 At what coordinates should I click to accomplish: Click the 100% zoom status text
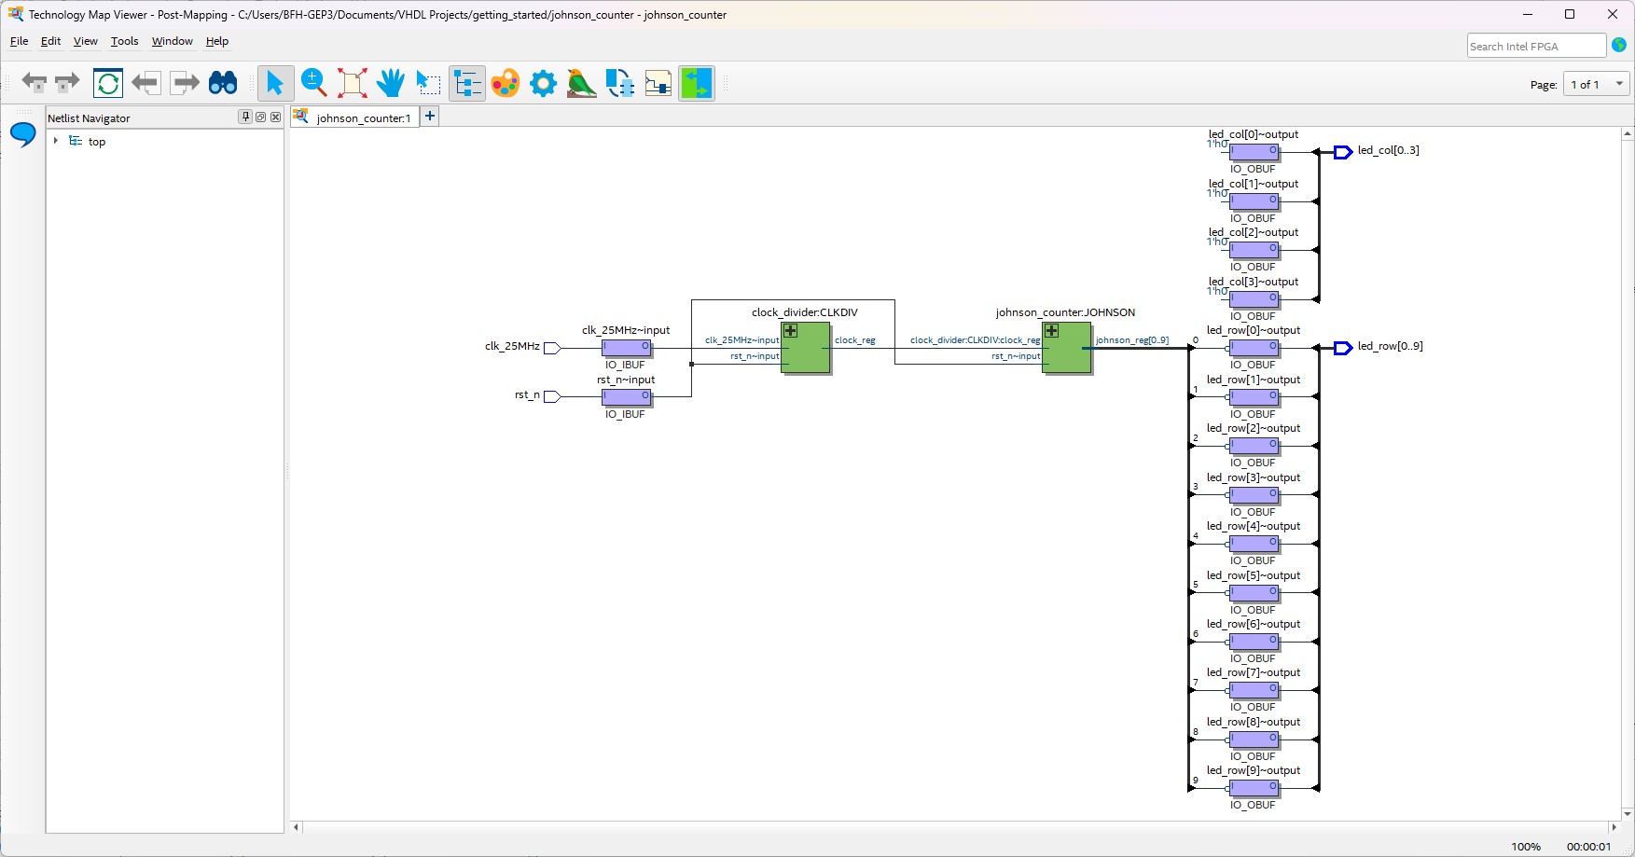(x=1526, y=847)
